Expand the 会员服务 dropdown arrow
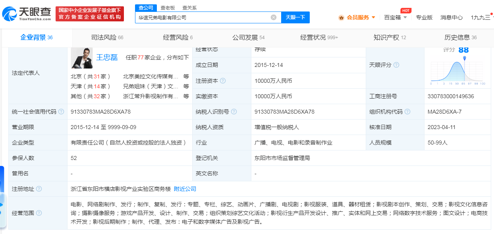The width and height of the screenshot is (494, 234). point(373,17)
